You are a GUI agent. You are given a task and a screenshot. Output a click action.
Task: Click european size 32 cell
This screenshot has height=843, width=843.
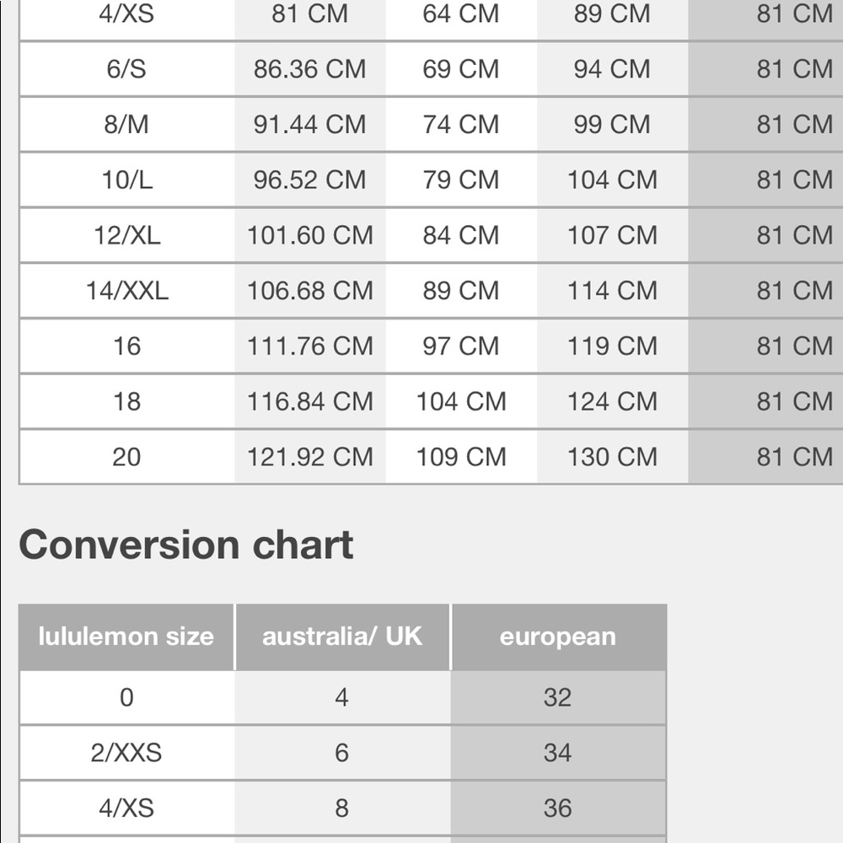pyautogui.click(x=557, y=697)
